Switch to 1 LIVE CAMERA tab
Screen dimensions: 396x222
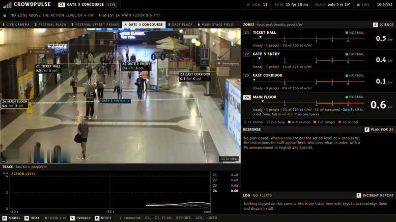[x=16, y=25]
